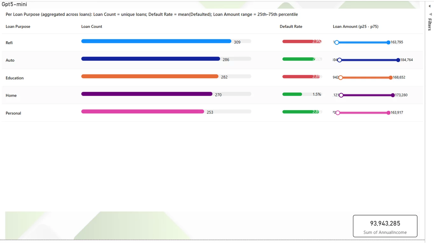Screen dimensions: 434x244
Task: Click the red Education default rate bar
Action: pyautogui.click(x=301, y=77)
